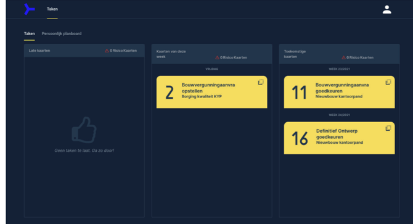Click 0 Risico Kaarten in Toekomstige kaarten column

tap(360, 57)
